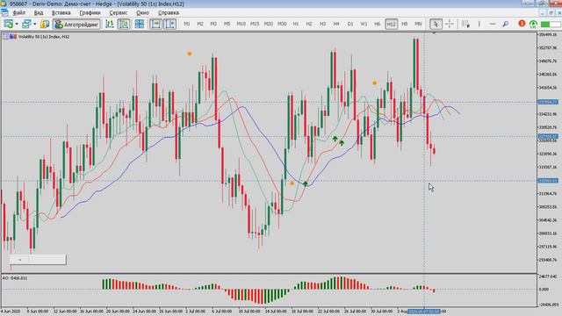Select the H1 timeframe

(296, 24)
